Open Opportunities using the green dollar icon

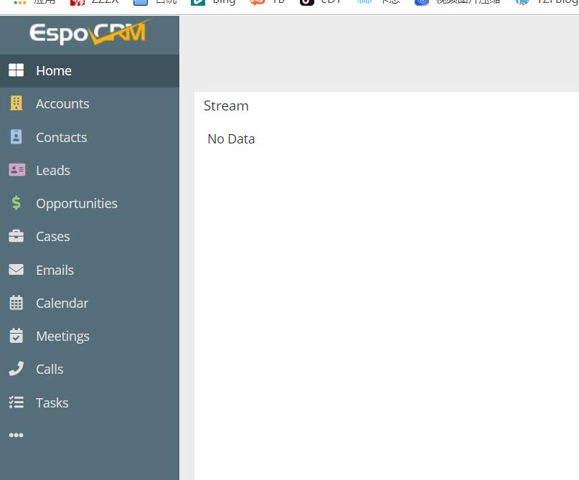tap(16, 203)
